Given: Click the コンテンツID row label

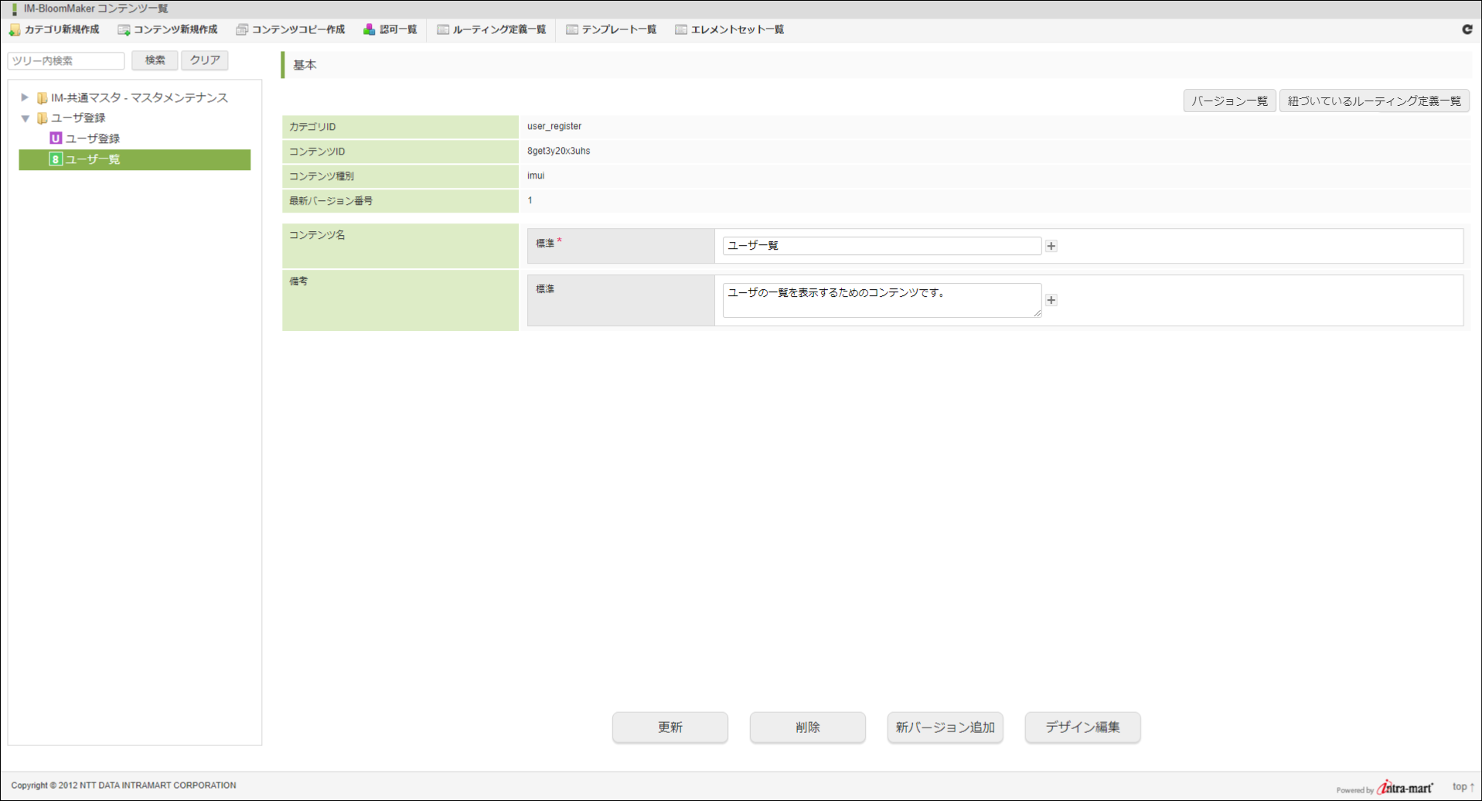Looking at the screenshot, I should point(317,152).
